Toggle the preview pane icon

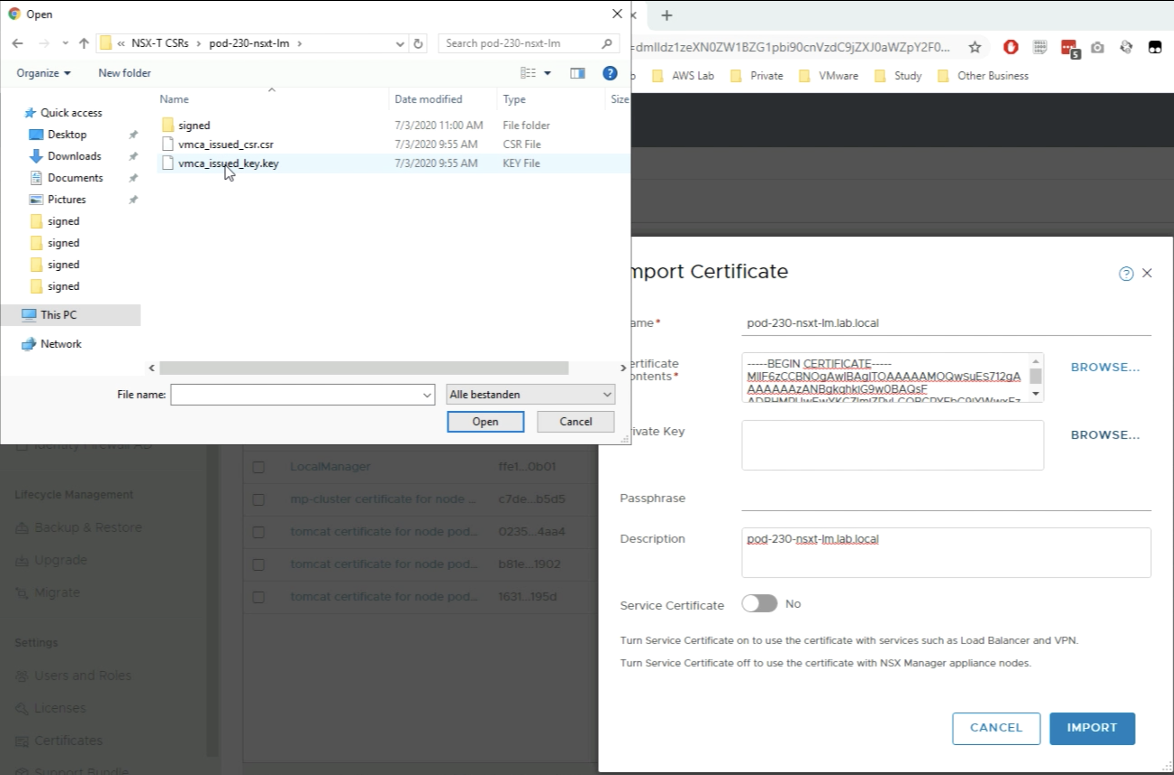point(577,73)
